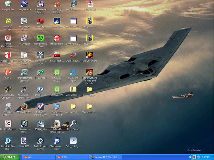Launch Mozilla Firefox from the desktop
Screen dimensions: 214x160
click(x=24, y=107)
